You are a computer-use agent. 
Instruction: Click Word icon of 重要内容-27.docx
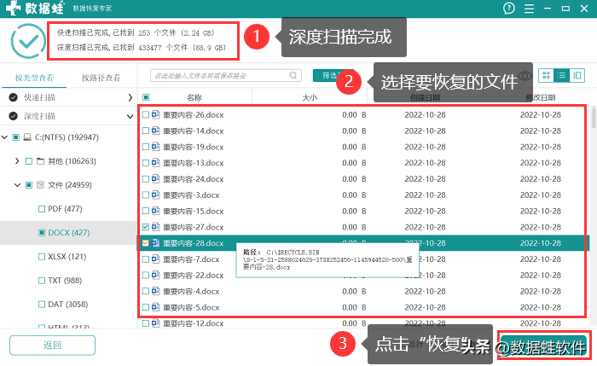156,227
